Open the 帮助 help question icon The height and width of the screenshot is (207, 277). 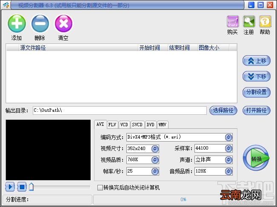(265, 22)
